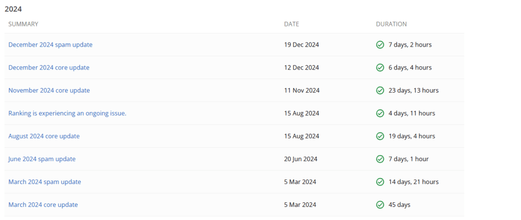521x220 pixels.
Task: View August 2024 core update details
Action: tap(44, 136)
